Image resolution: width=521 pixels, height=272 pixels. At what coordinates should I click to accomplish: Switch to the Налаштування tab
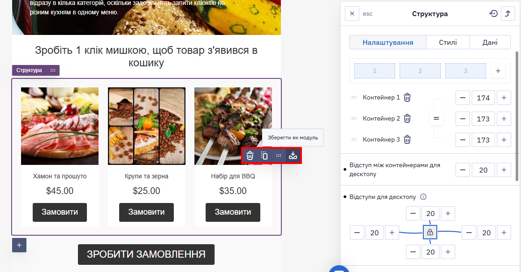[x=388, y=42]
